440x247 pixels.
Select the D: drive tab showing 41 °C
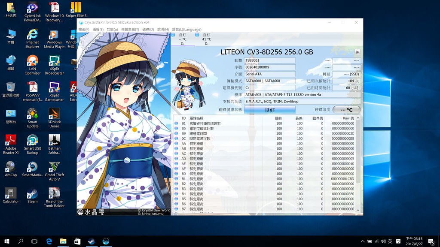207,39
